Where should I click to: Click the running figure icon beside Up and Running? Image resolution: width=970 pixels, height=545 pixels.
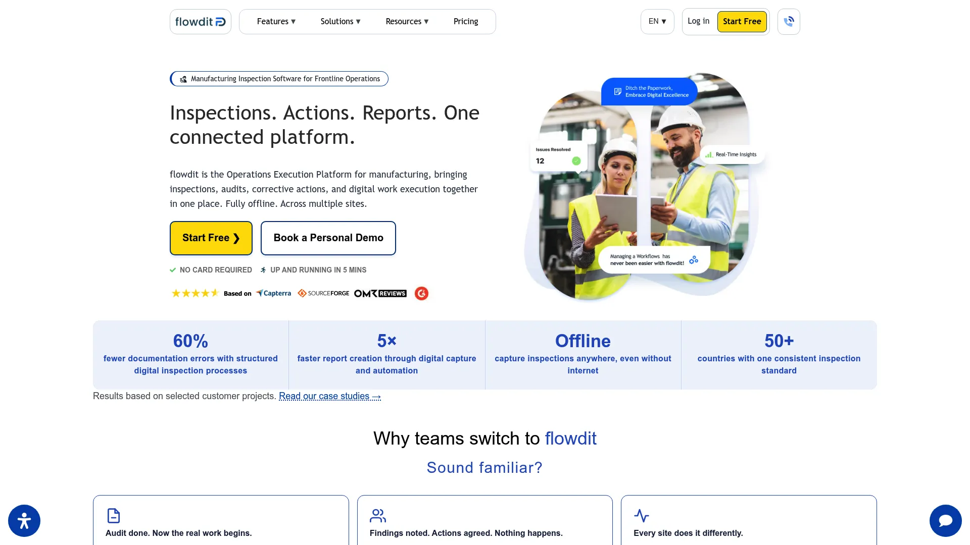(263, 270)
